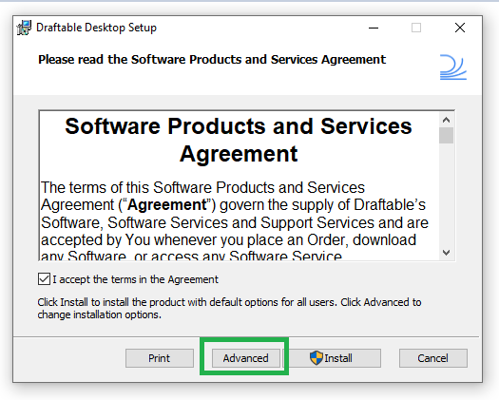Click the installer icon in title bar

tap(24, 28)
